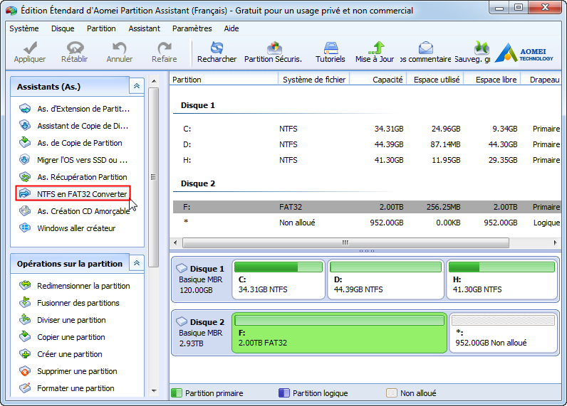Select H: 41.30GB NTFS block in disk map
The height and width of the screenshot is (406, 567).
pos(502,279)
